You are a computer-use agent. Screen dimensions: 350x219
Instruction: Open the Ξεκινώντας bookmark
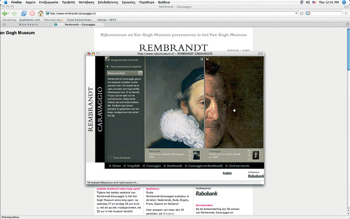point(9,20)
